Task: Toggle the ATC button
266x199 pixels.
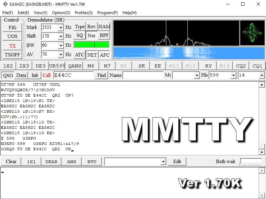Action: pos(80,55)
